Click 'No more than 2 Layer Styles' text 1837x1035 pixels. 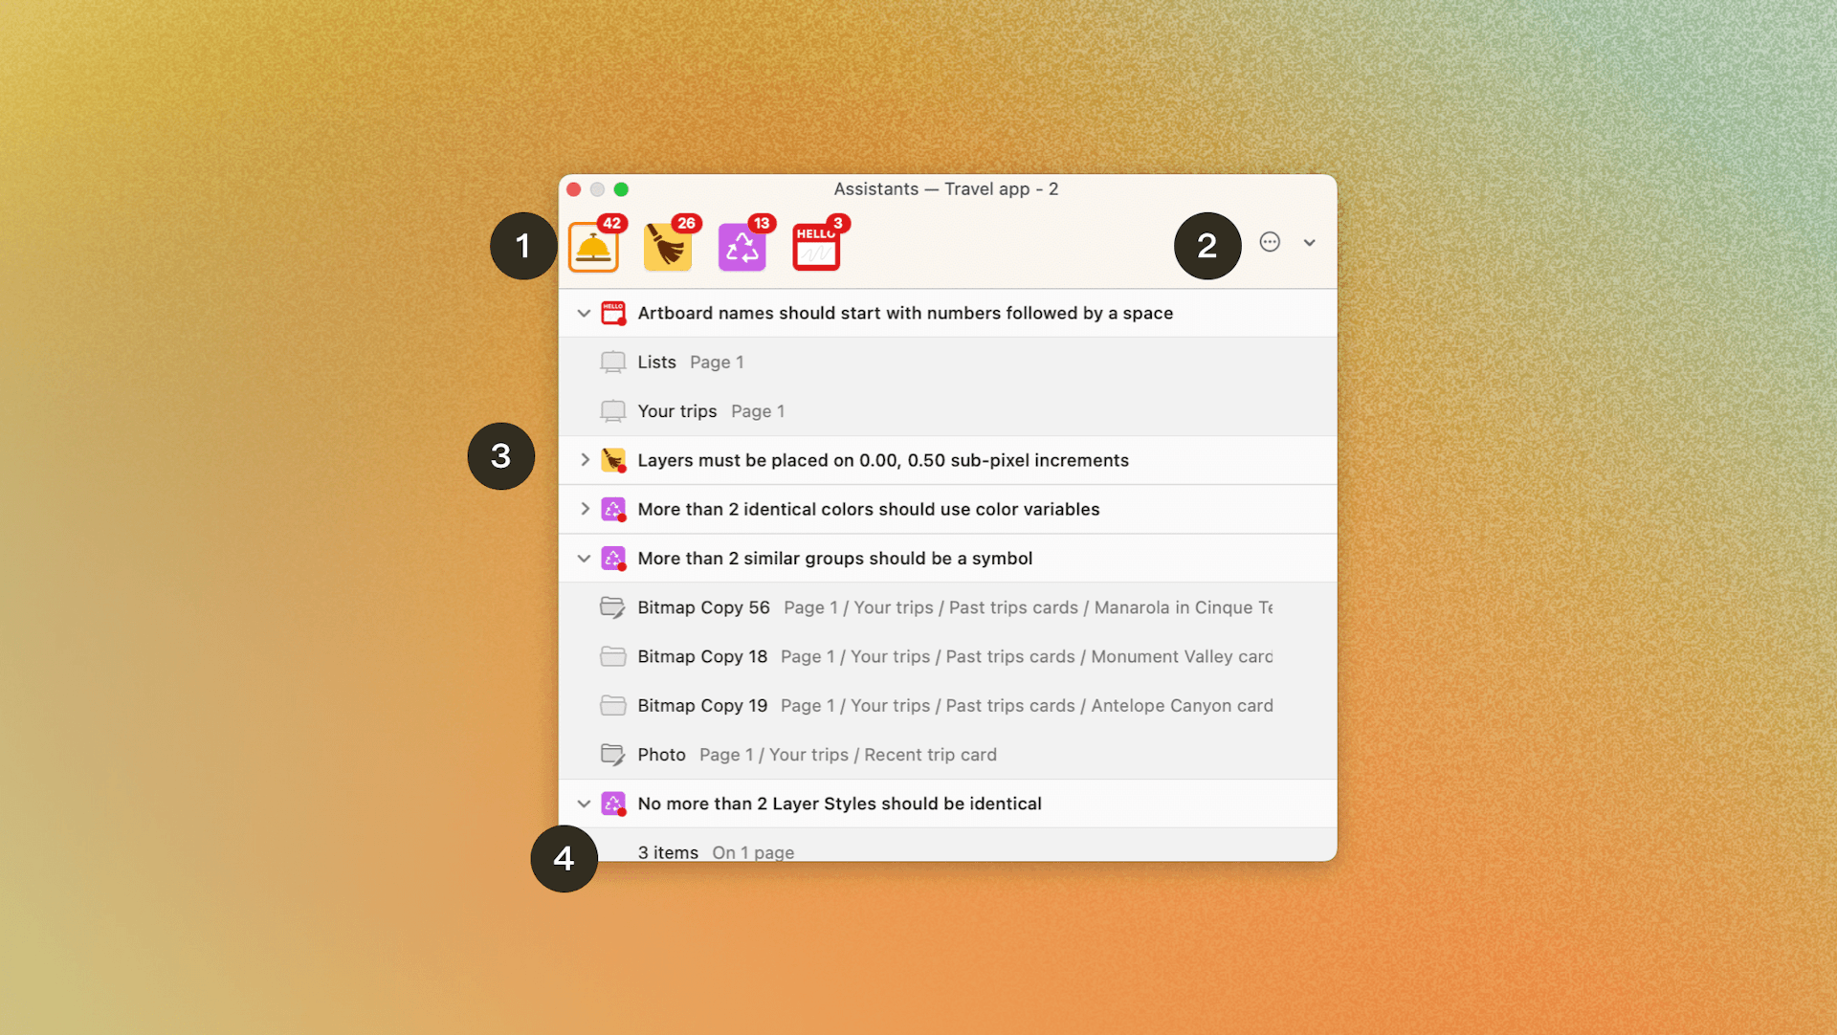coord(839,804)
